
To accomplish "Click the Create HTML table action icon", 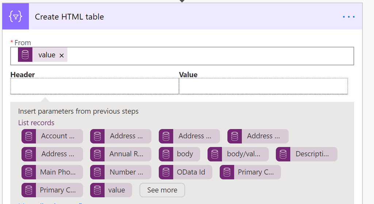I will [15, 16].
